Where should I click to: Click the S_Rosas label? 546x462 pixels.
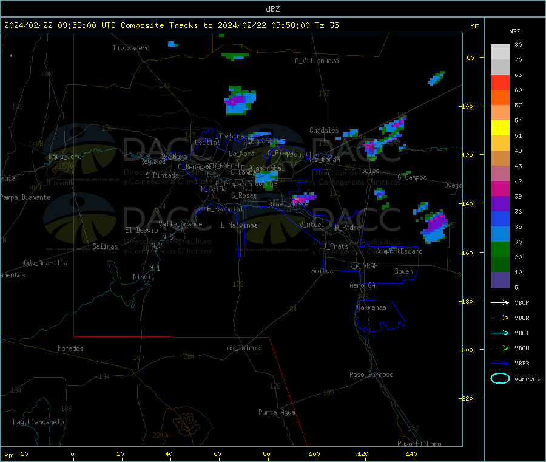[x=244, y=195]
